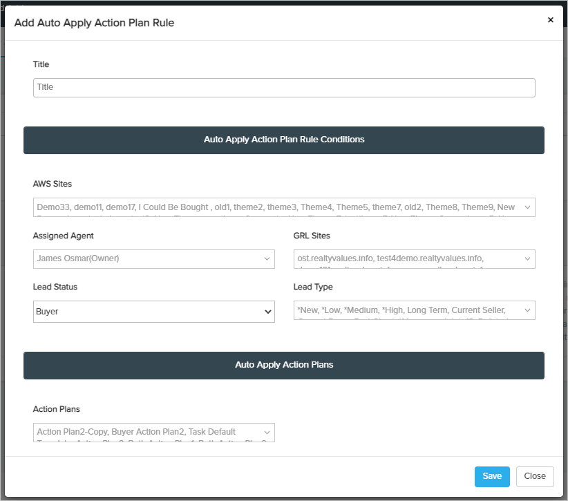Click the chevron arrow in AWS Sites
568x501 pixels.
click(x=528, y=207)
